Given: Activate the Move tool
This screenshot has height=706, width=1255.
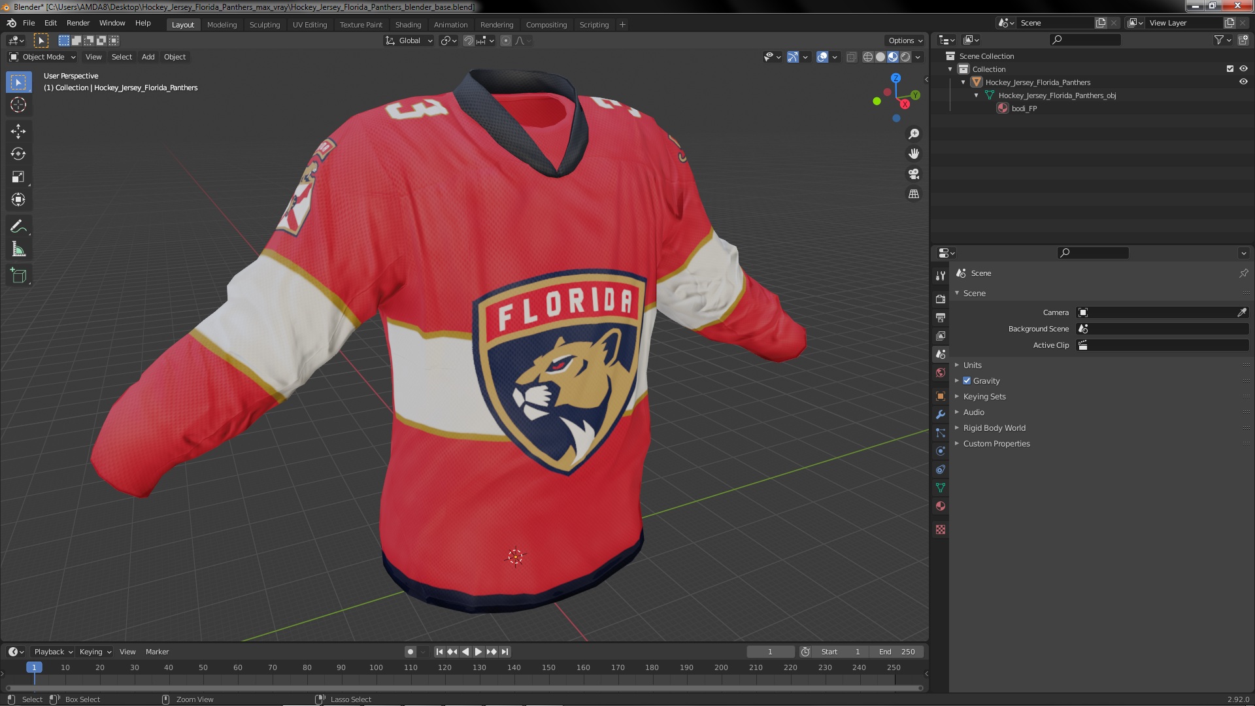Looking at the screenshot, I should coord(18,131).
